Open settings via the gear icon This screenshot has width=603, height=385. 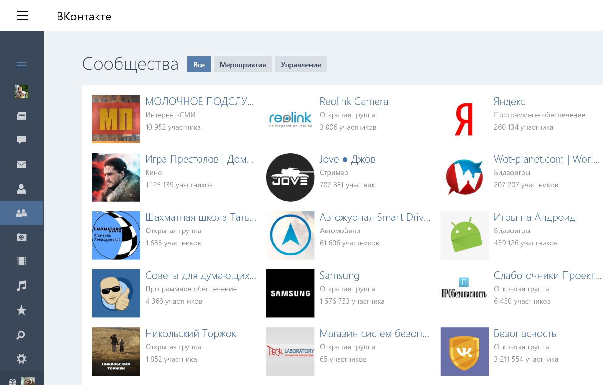pyautogui.click(x=21, y=359)
